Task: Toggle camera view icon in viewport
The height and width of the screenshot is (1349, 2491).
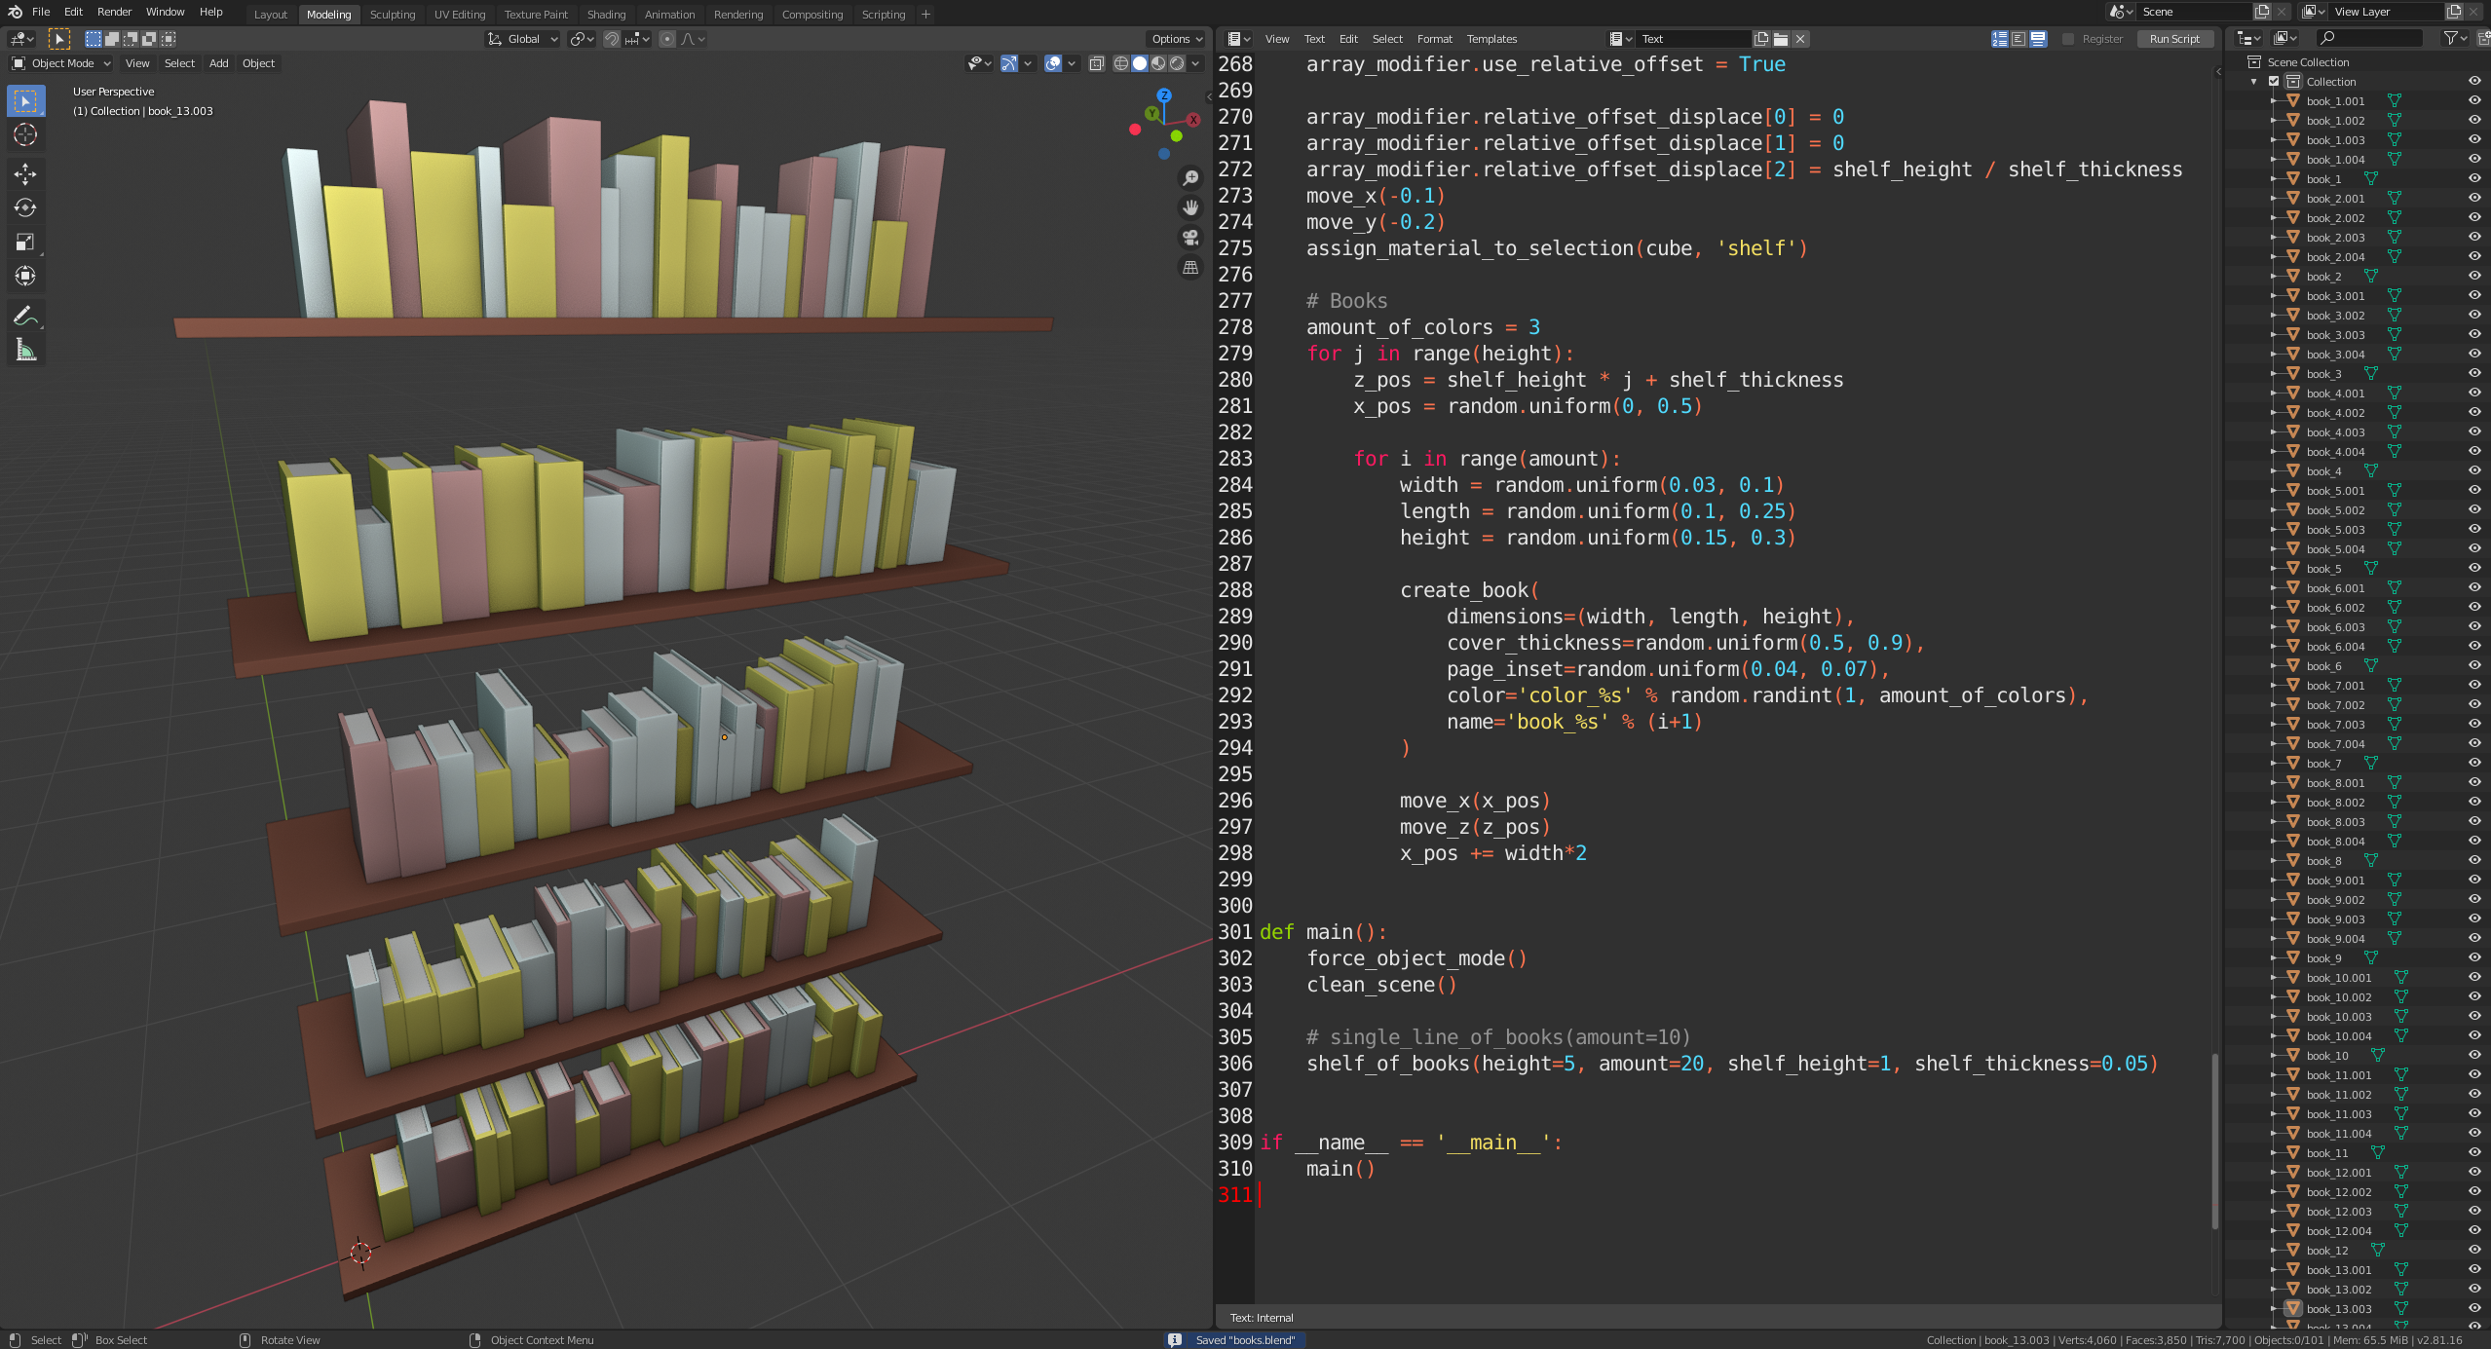Action: coord(1190,238)
